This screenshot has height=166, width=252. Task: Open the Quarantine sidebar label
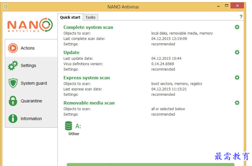31,101
